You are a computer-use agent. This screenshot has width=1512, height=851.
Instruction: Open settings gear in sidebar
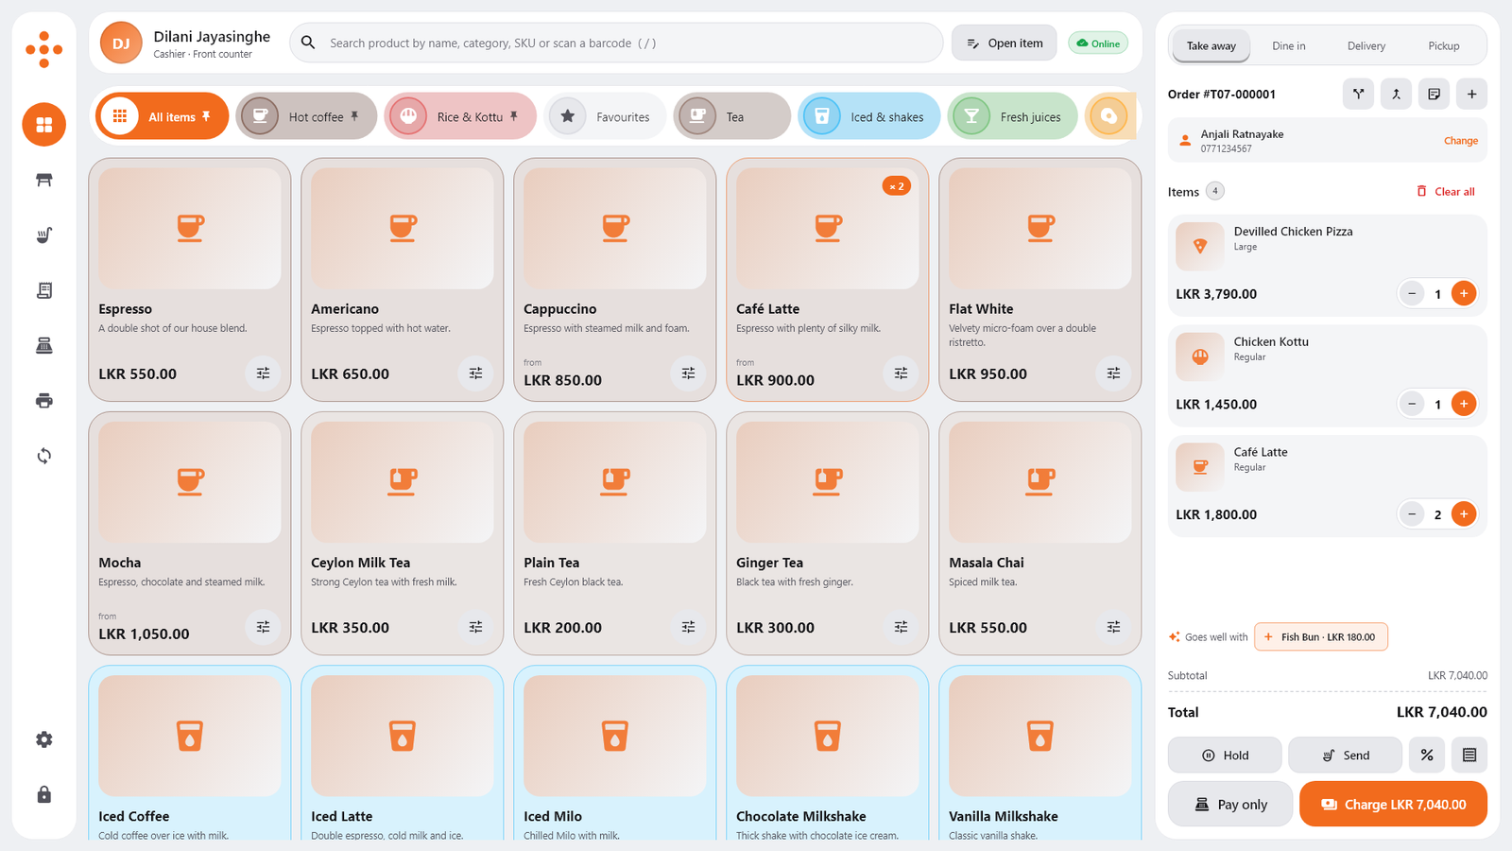[x=43, y=739]
